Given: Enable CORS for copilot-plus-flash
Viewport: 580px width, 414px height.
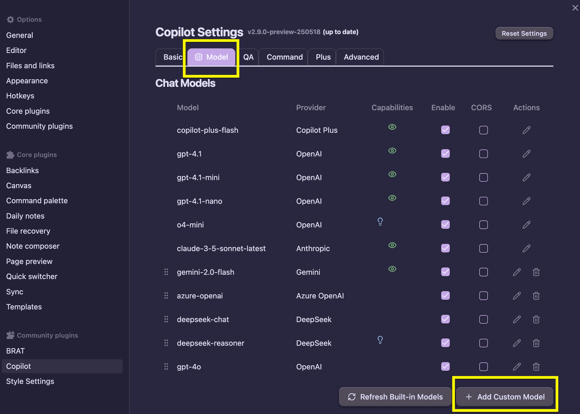Looking at the screenshot, I should tap(483, 130).
